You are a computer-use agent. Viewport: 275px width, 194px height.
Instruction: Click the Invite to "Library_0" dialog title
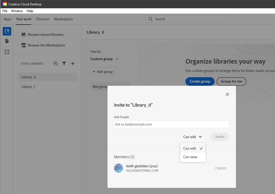[133, 105]
